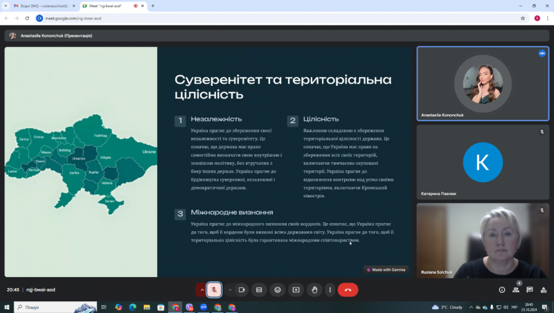Show participants people panel
Viewport: 554px width, 313px height.
pos(516,289)
